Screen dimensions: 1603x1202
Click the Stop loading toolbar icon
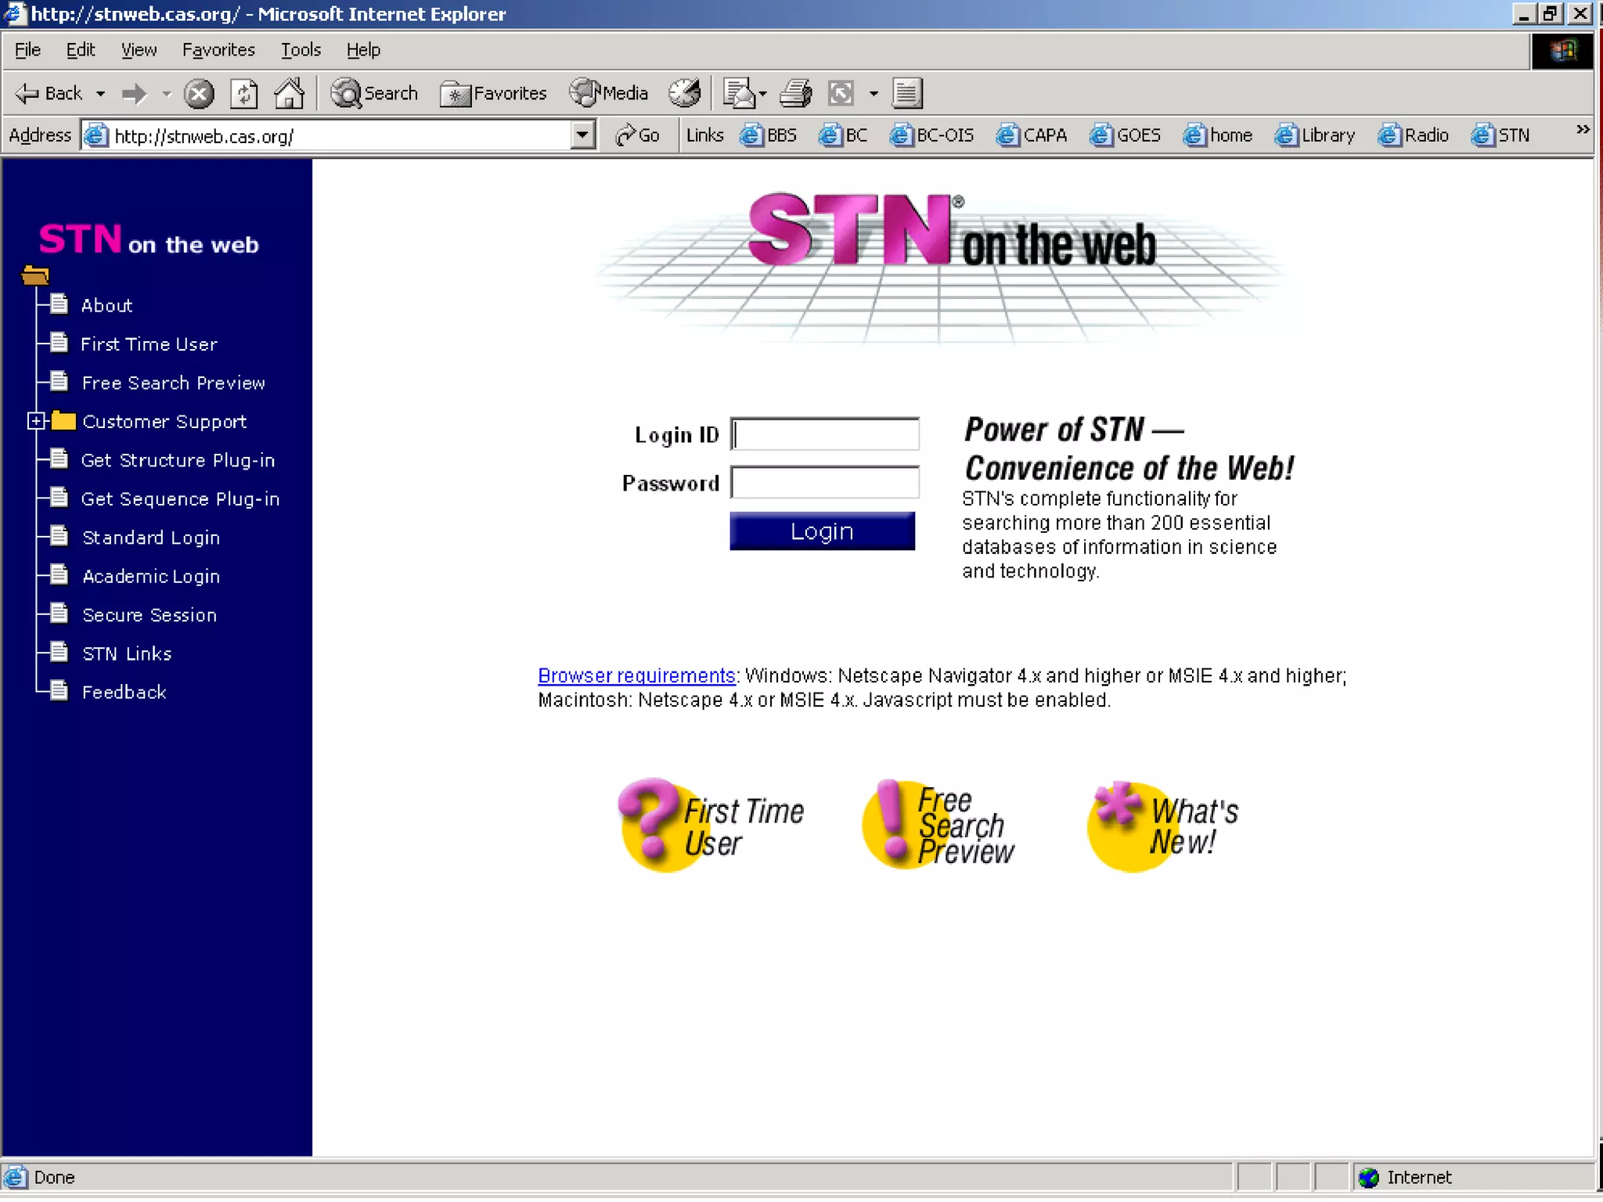tap(199, 94)
